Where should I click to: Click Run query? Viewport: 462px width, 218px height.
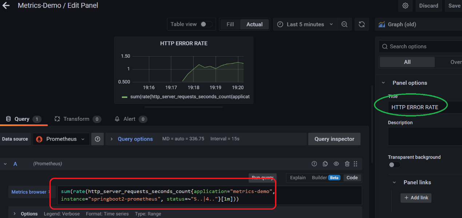click(263, 177)
